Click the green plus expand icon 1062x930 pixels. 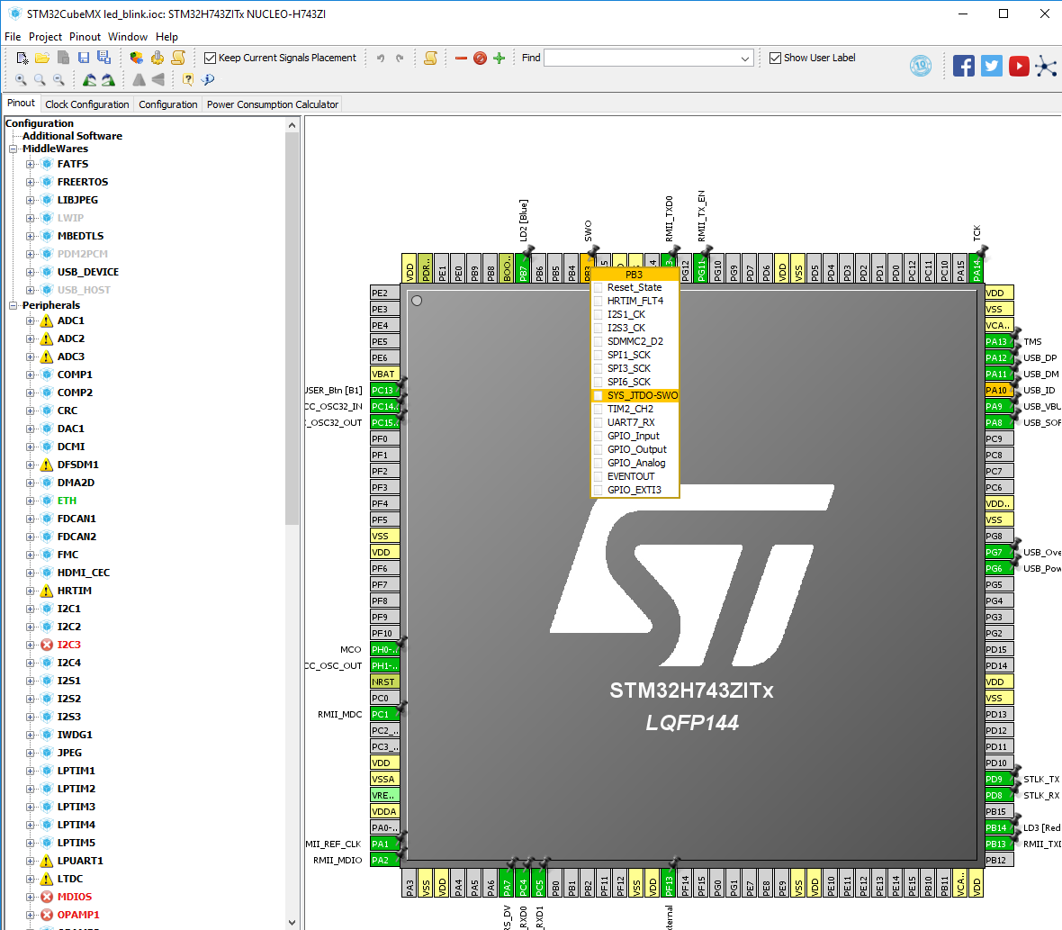point(499,59)
